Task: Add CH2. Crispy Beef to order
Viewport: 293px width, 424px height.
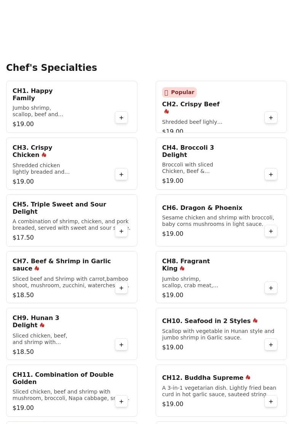Action: click(271, 118)
